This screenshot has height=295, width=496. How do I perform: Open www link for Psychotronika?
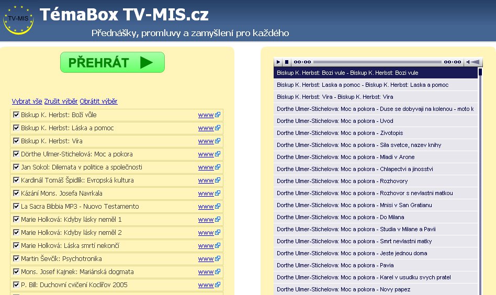tap(206, 259)
